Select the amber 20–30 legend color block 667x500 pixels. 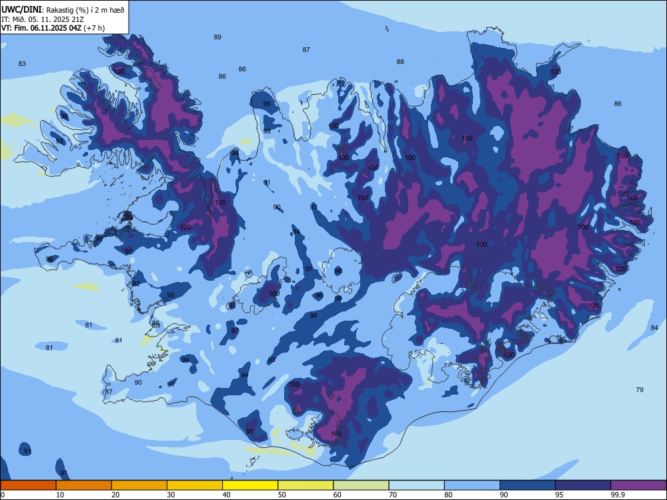click(139, 485)
